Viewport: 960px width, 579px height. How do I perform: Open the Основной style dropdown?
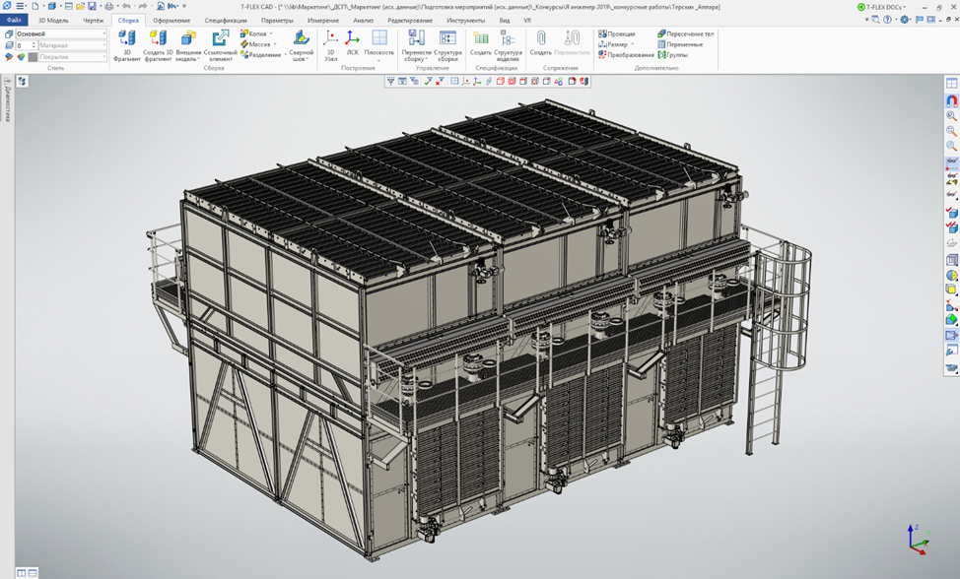tap(104, 33)
